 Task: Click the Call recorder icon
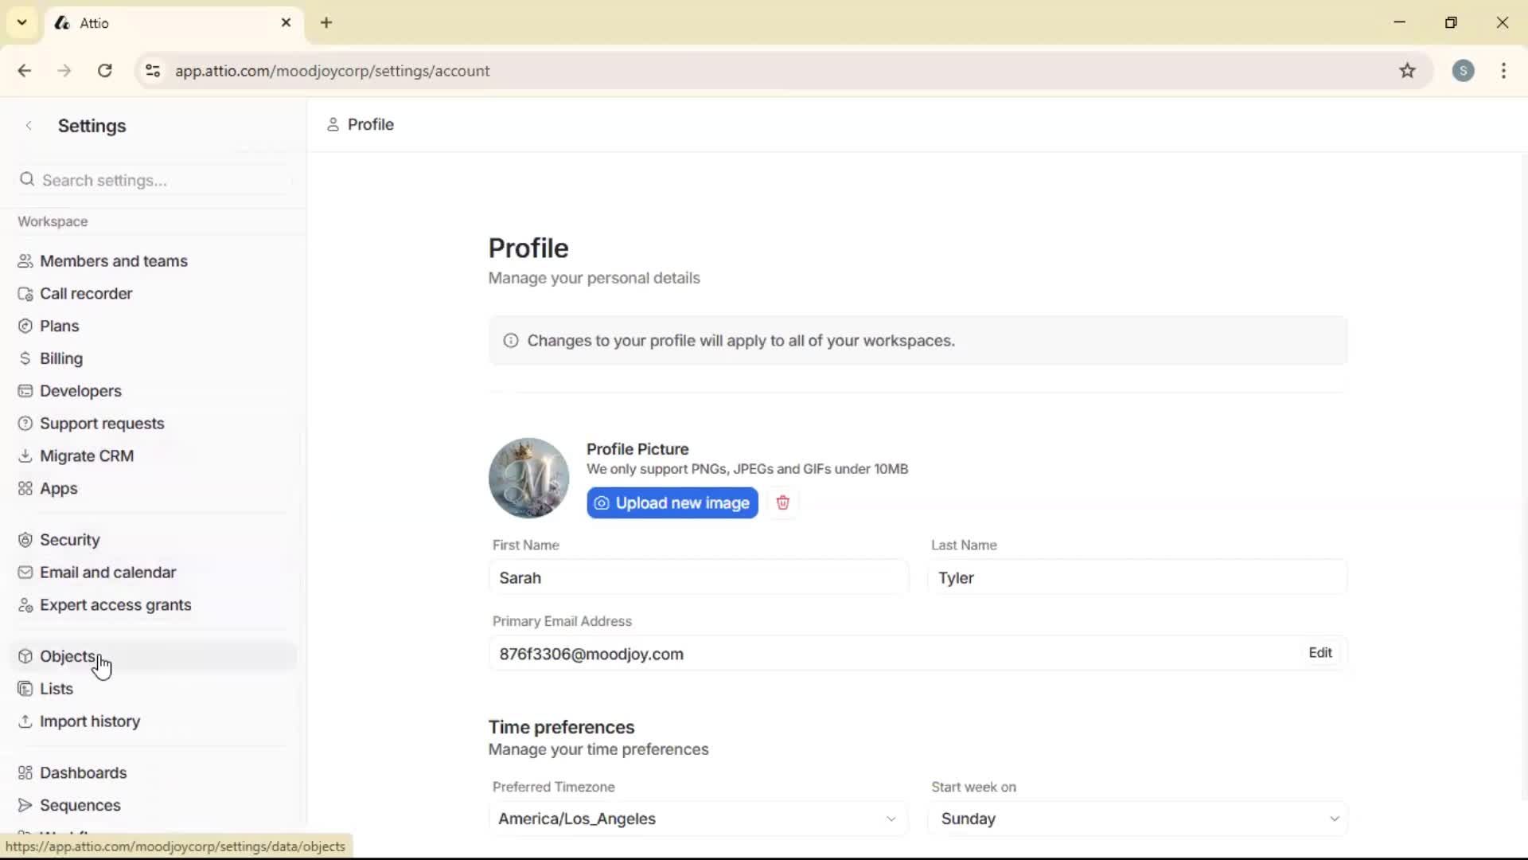tap(25, 294)
